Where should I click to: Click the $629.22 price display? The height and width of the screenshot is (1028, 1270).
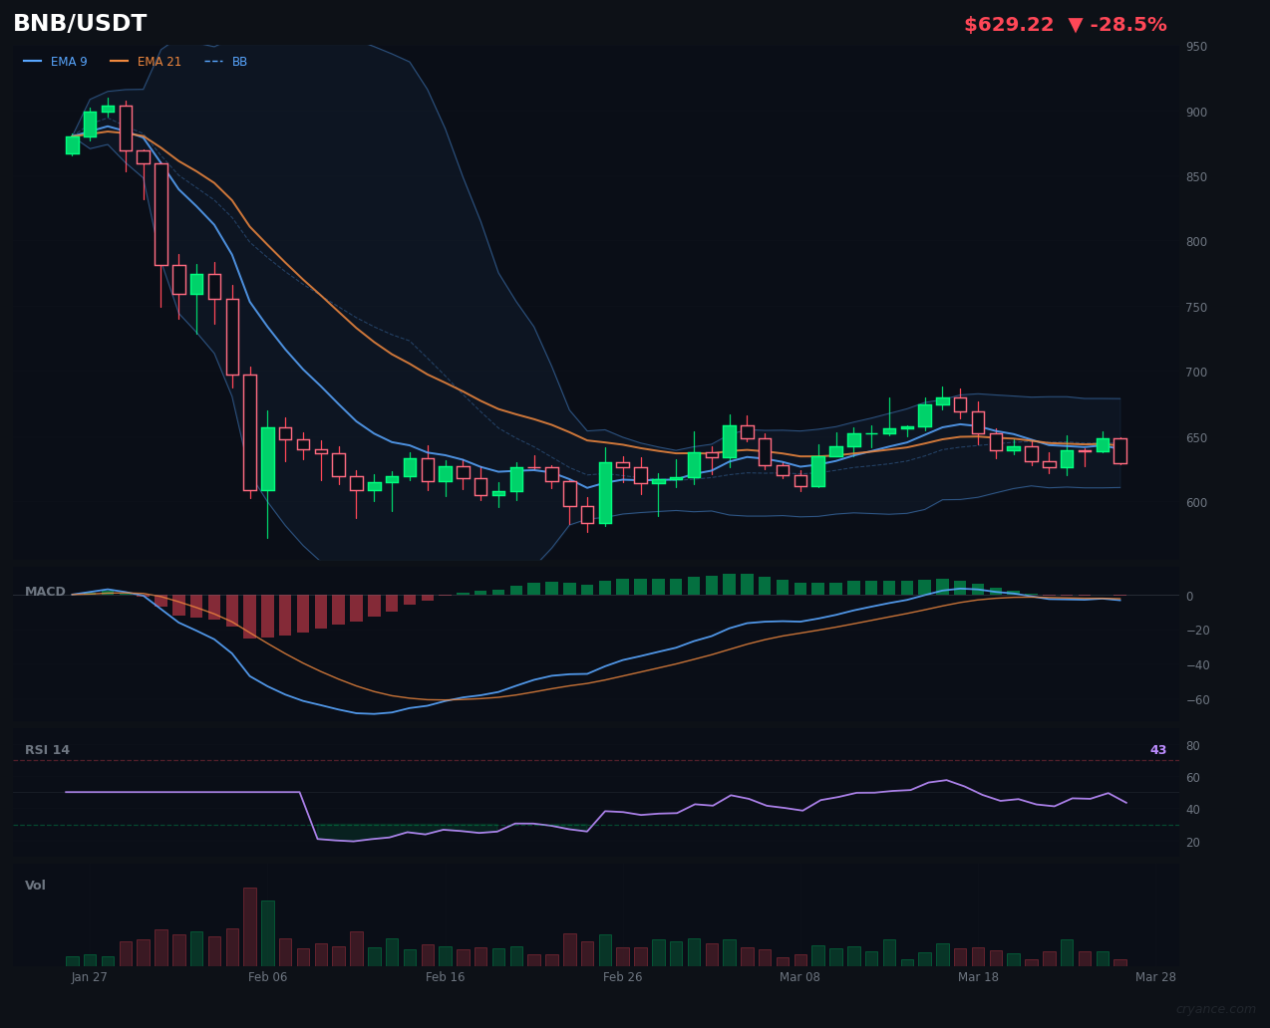point(1009,24)
